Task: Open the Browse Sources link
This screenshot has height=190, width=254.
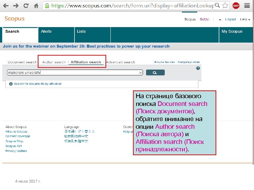Action: tap(164, 62)
